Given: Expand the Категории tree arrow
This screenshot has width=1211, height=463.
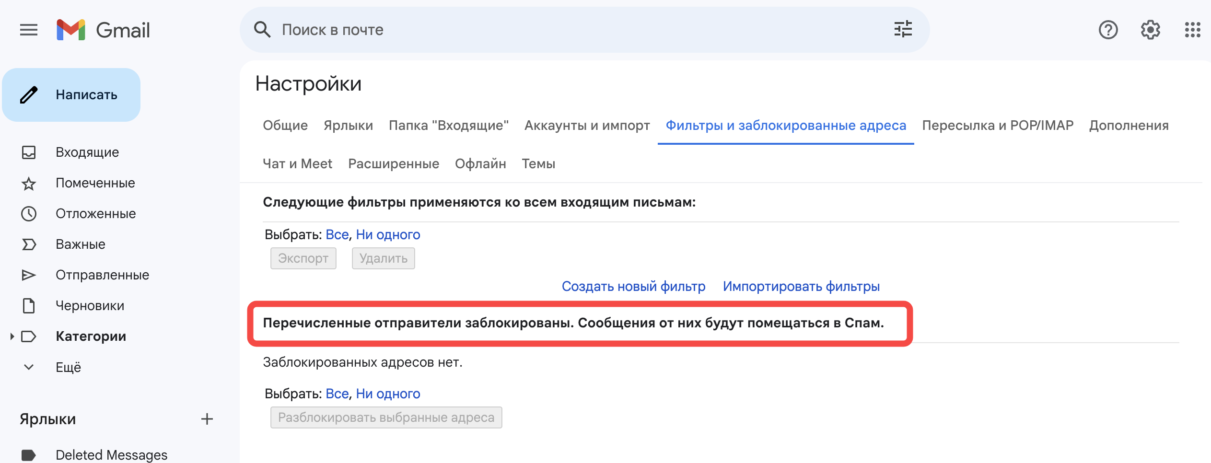Looking at the screenshot, I should coord(12,336).
